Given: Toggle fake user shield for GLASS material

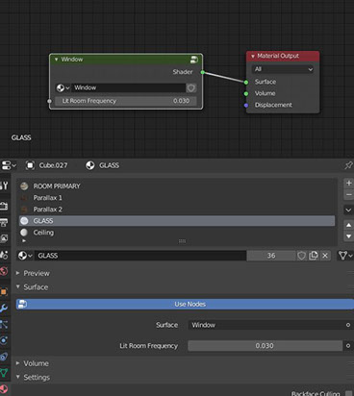Looking at the screenshot, I should pyautogui.click(x=301, y=256).
